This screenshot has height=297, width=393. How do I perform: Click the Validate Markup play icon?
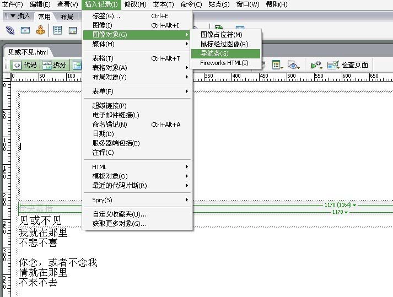tap(316, 65)
